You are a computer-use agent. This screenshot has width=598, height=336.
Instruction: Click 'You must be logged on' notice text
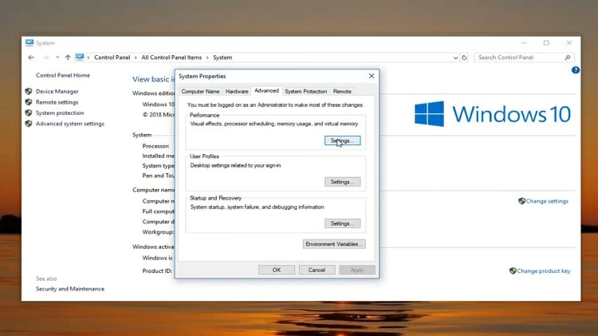point(275,105)
